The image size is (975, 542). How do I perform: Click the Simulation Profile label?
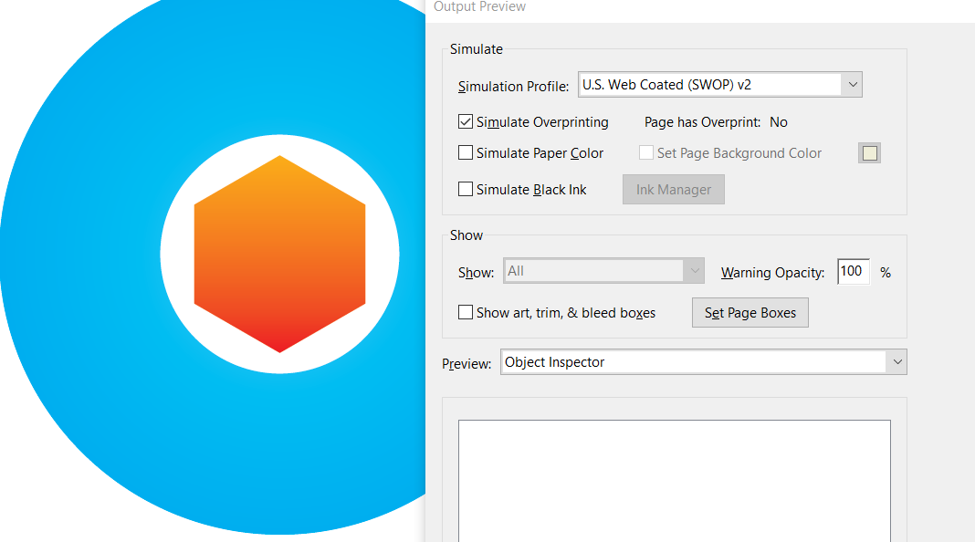coord(513,87)
